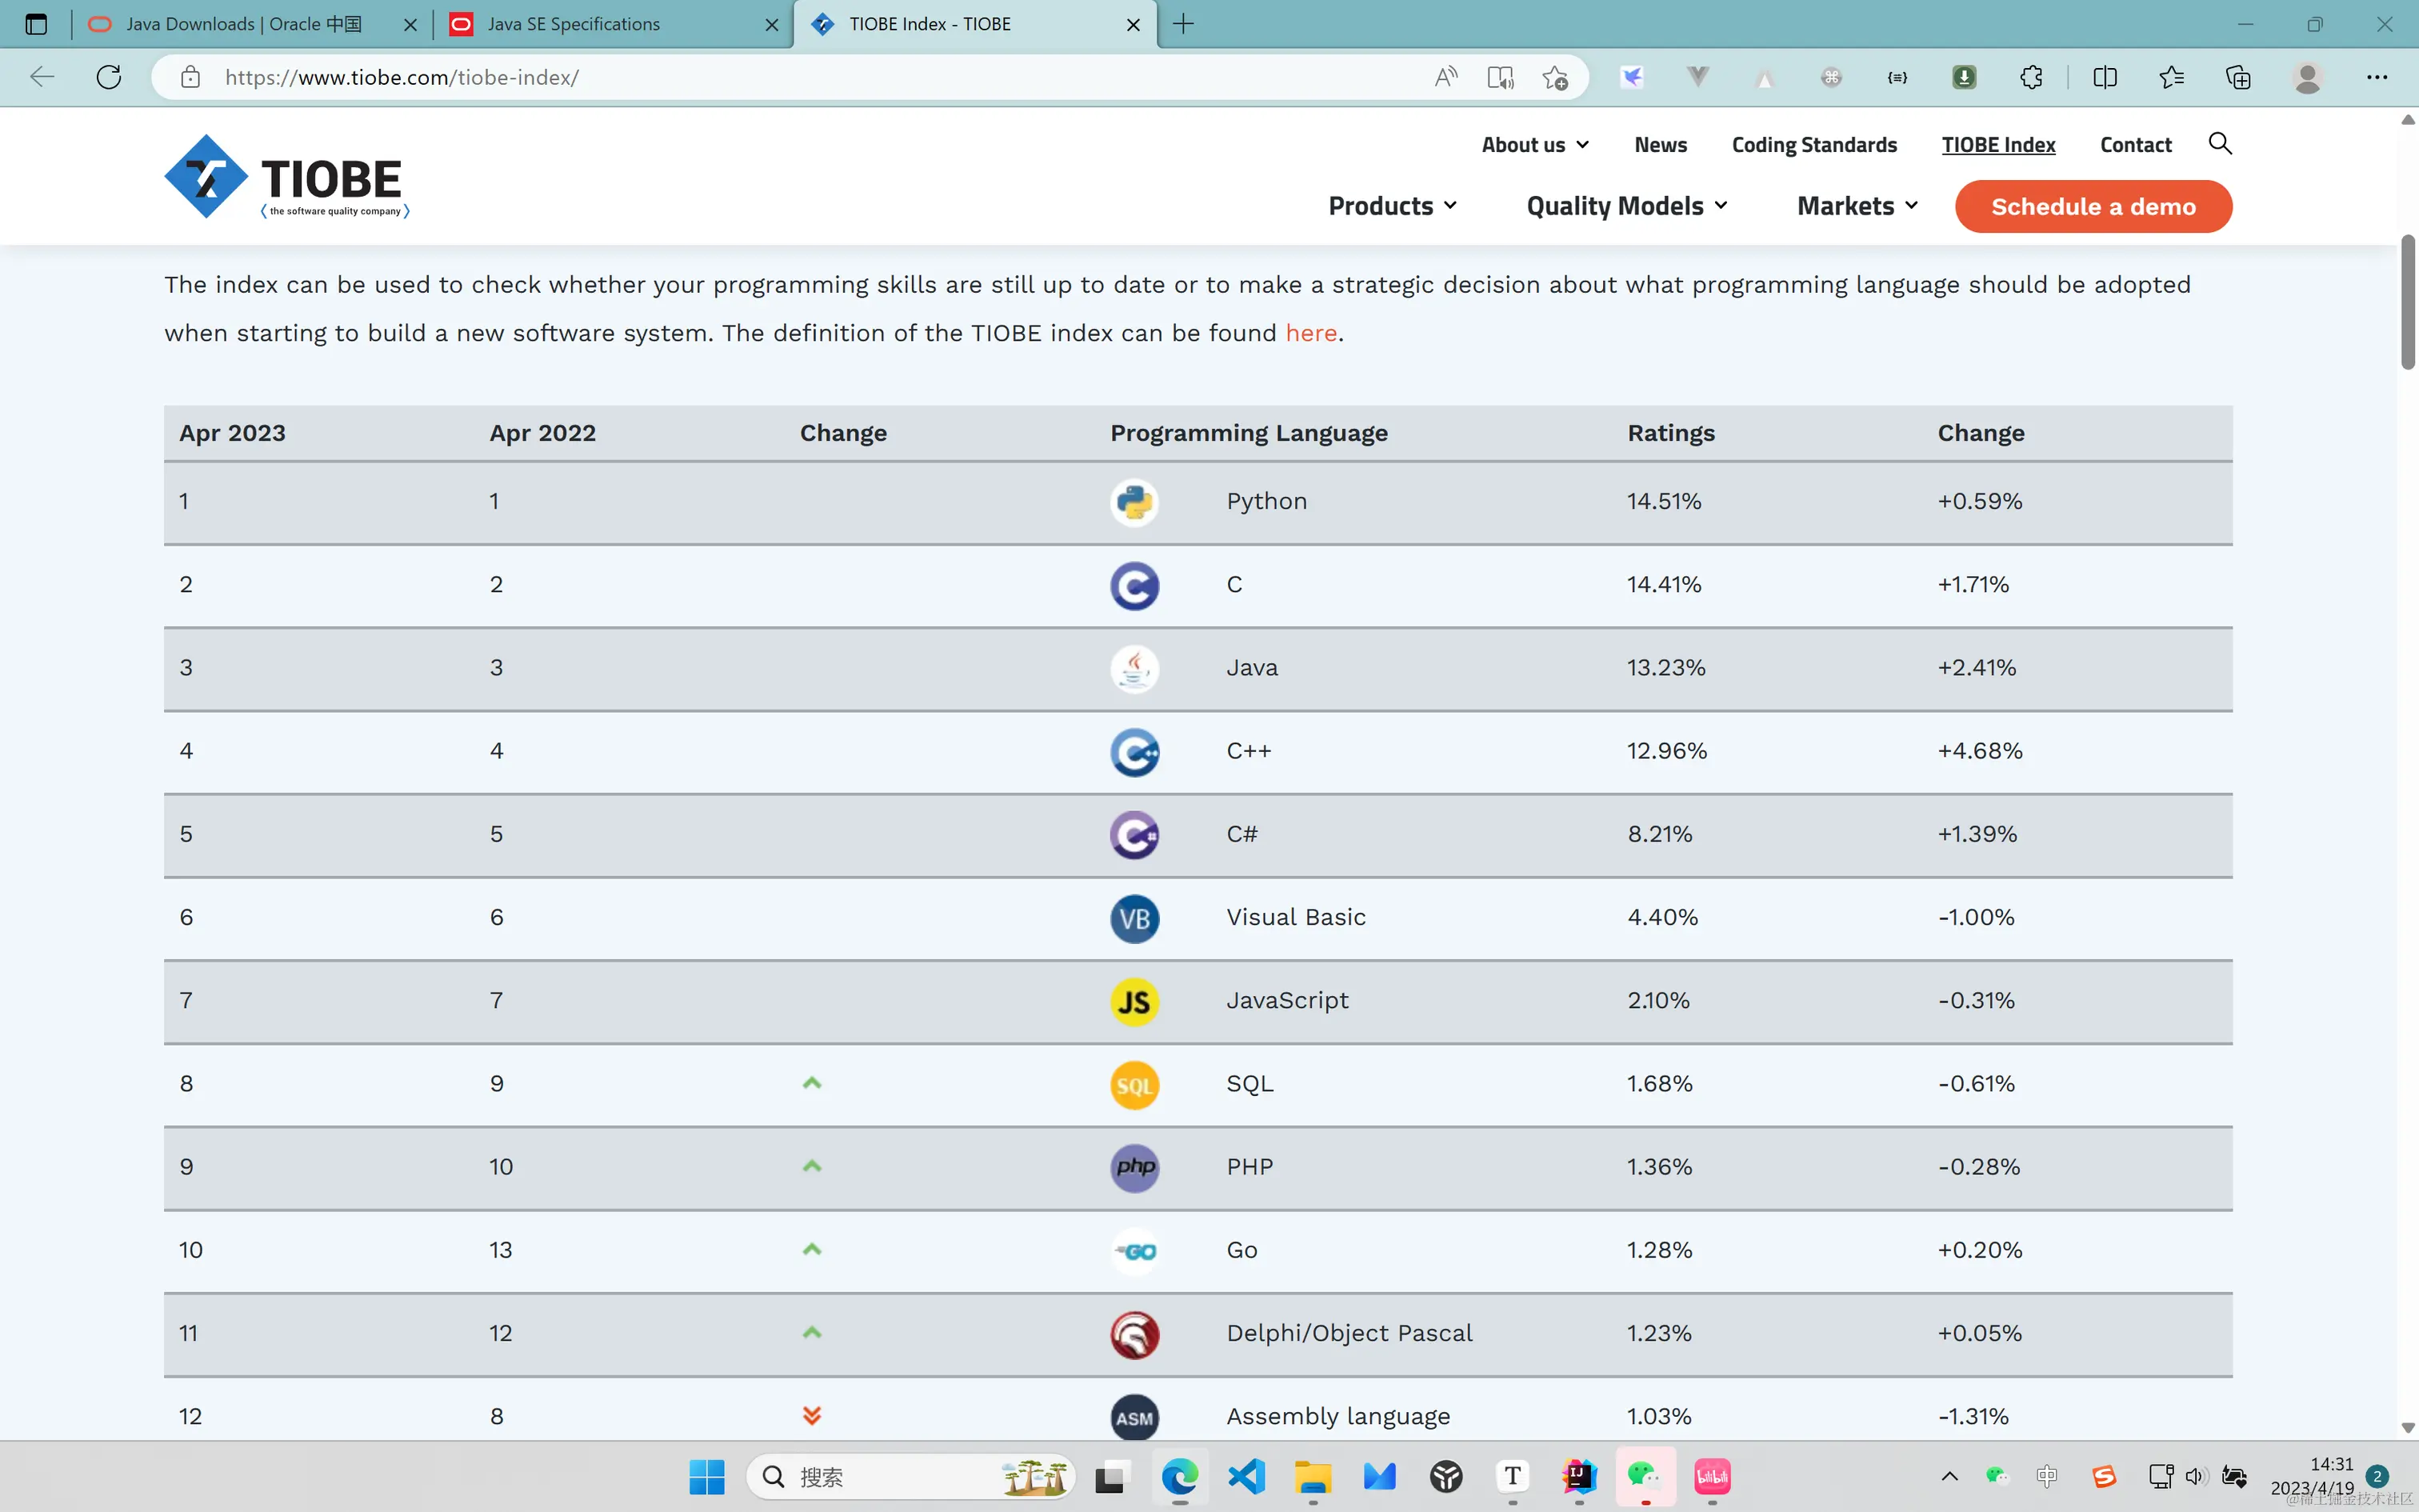
Task: Open the browser Extensions puzzle icon
Action: (2030, 77)
